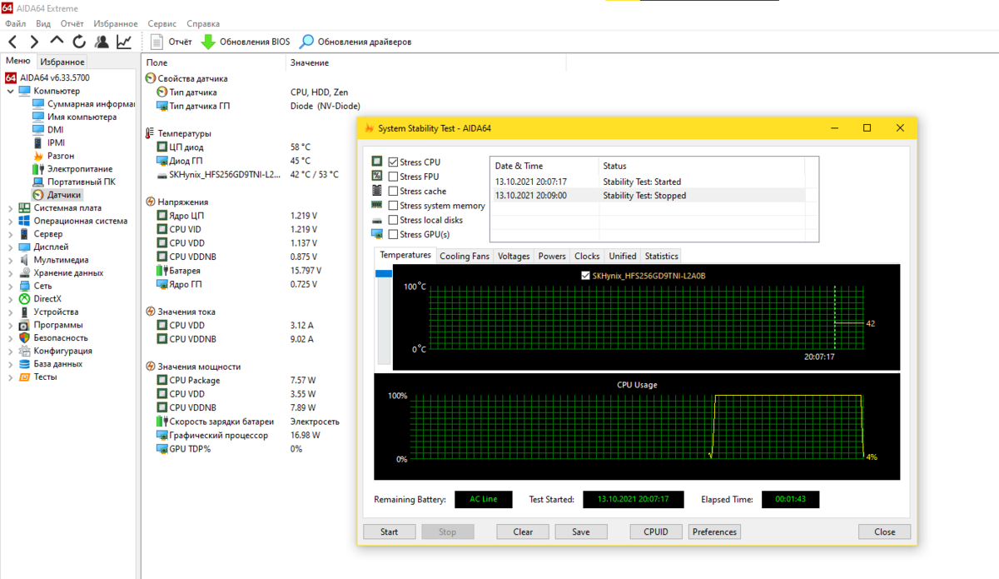The image size is (999, 579).
Task: Open the graph chart toolbar icon
Action: click(124, 41)
